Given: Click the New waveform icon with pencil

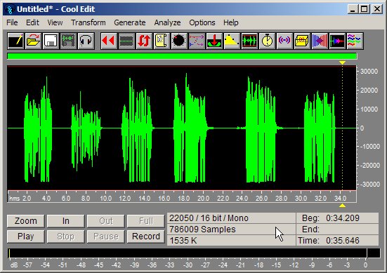Looking at the screenshot, I should 15,41.
